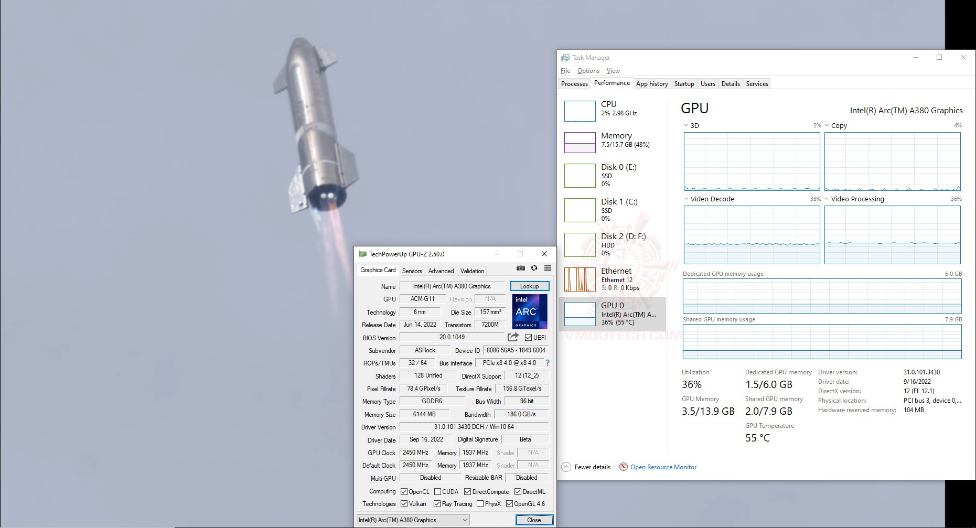This screenshot has width=976, height=528.
Task: Select the Ethernet activity graph thumbnail
Action: 580,279
